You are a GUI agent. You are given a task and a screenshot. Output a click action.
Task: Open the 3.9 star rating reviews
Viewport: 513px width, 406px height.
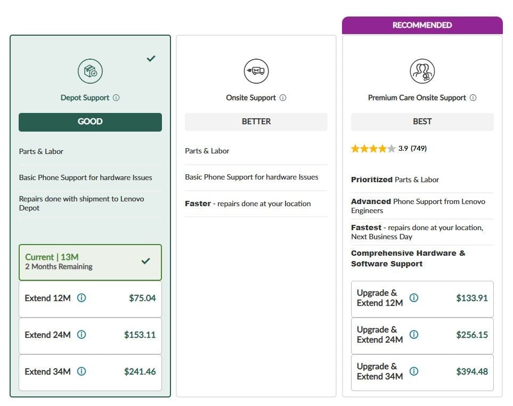coord(389,149)
